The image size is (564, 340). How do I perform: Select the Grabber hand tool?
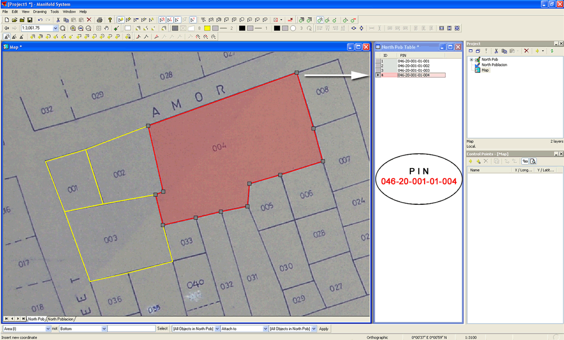[106, 28]
